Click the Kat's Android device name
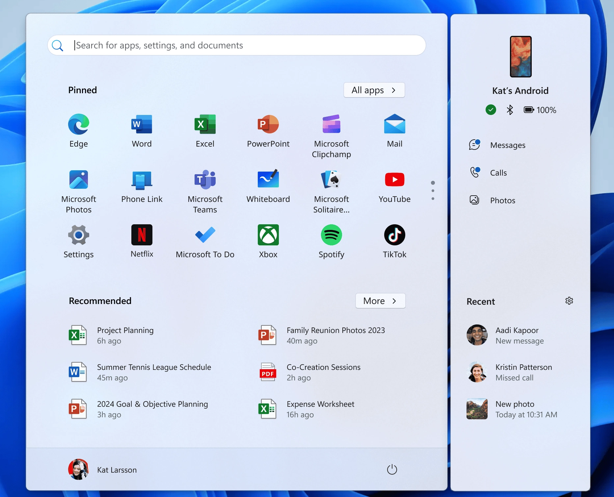 521,91
